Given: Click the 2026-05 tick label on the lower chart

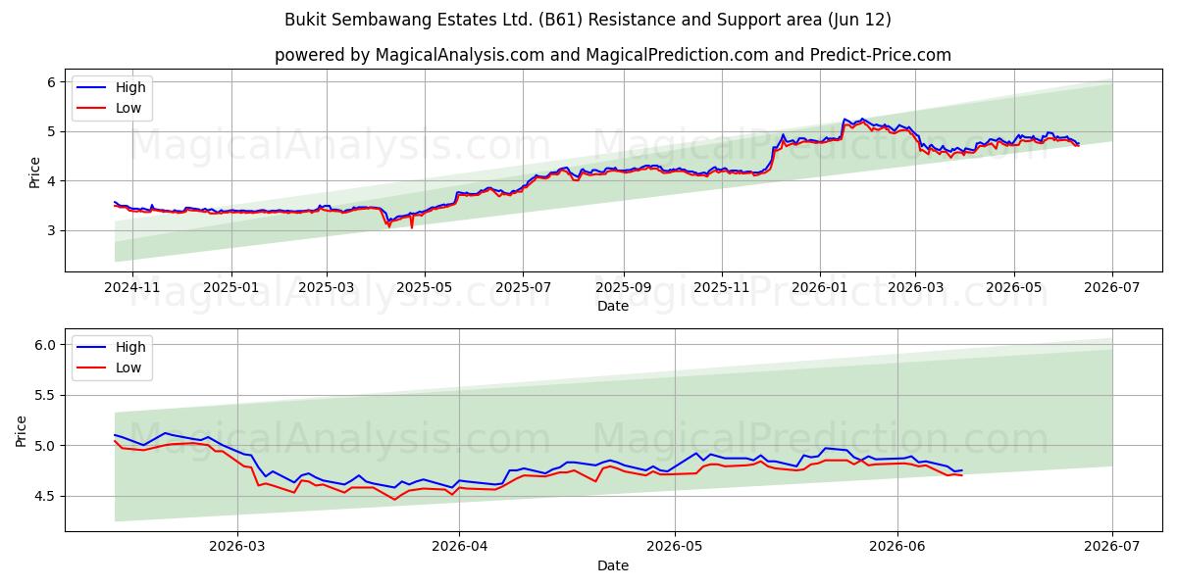Looking at the screenshot, I should [675, 548].
